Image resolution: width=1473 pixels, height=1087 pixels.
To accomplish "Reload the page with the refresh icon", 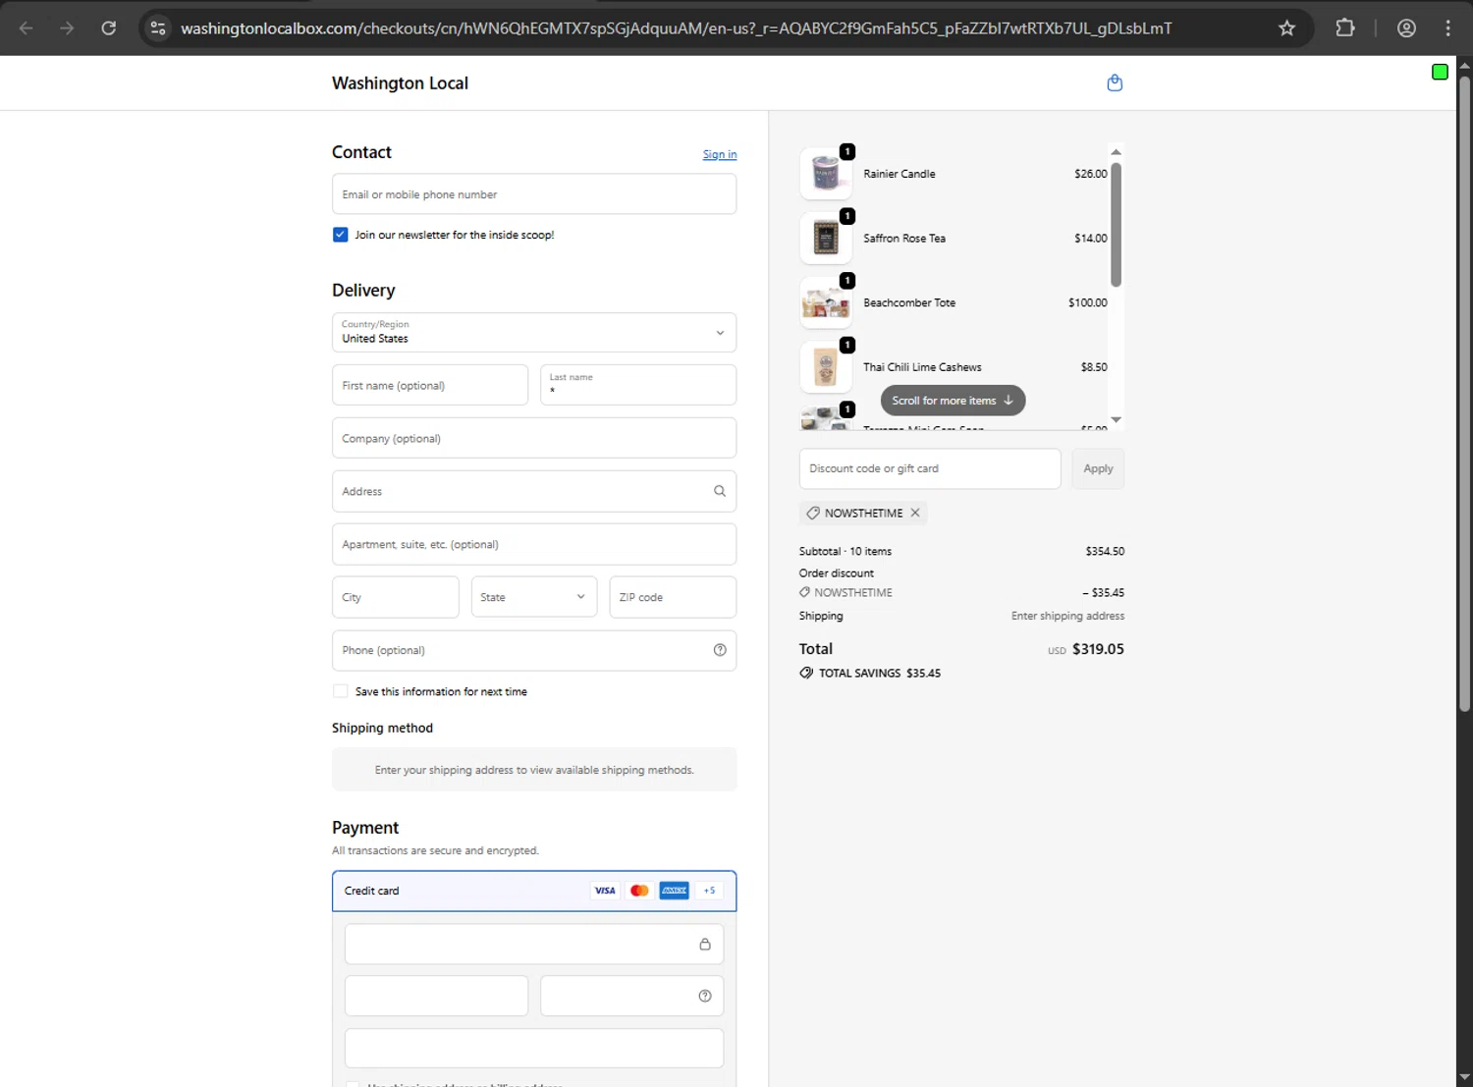I will [109, 27].
